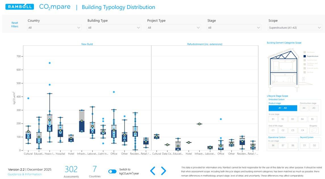Select the A1 - A3 product stage

283,108
